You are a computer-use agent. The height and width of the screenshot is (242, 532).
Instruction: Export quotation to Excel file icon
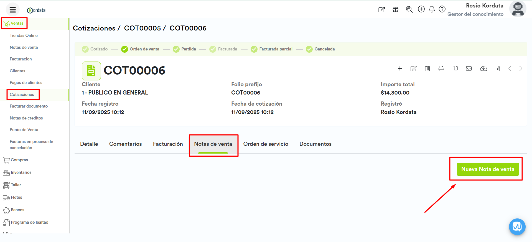498,68
